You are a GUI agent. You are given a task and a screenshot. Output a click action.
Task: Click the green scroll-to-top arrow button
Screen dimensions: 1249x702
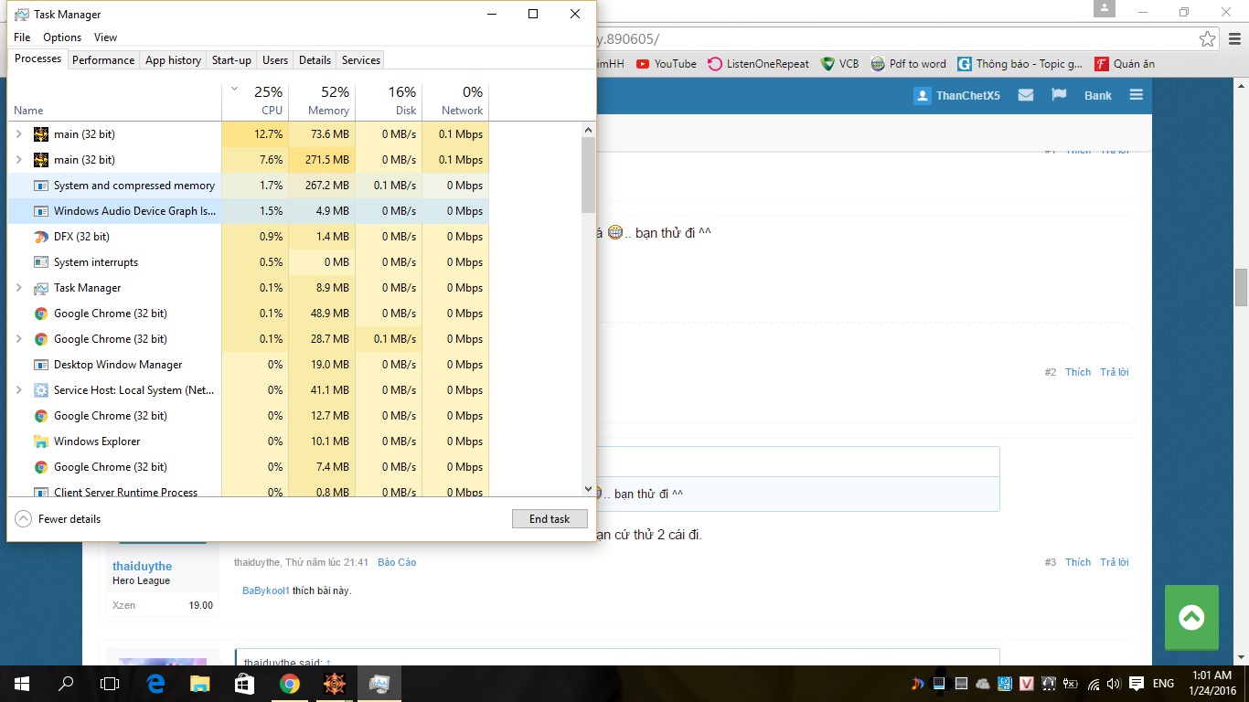click(x=1191, y=618)
